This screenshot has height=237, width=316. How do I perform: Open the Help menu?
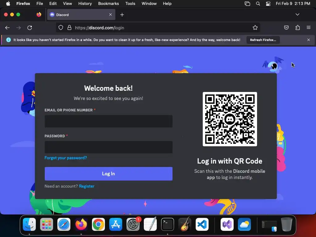167,4
